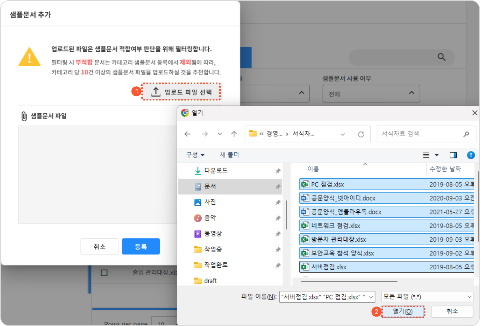Refresh the folder listing

click(361, 134)
